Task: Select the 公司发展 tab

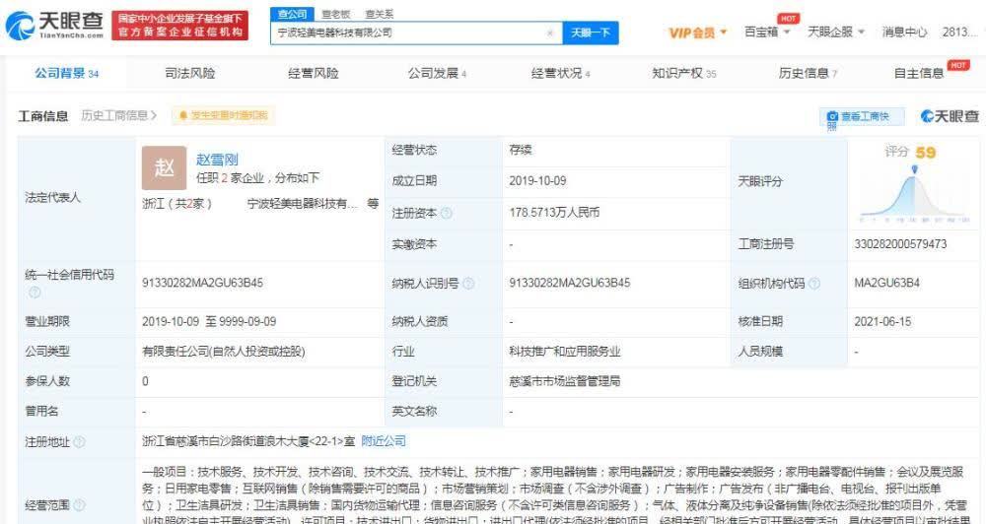Action: pos(437,74)
